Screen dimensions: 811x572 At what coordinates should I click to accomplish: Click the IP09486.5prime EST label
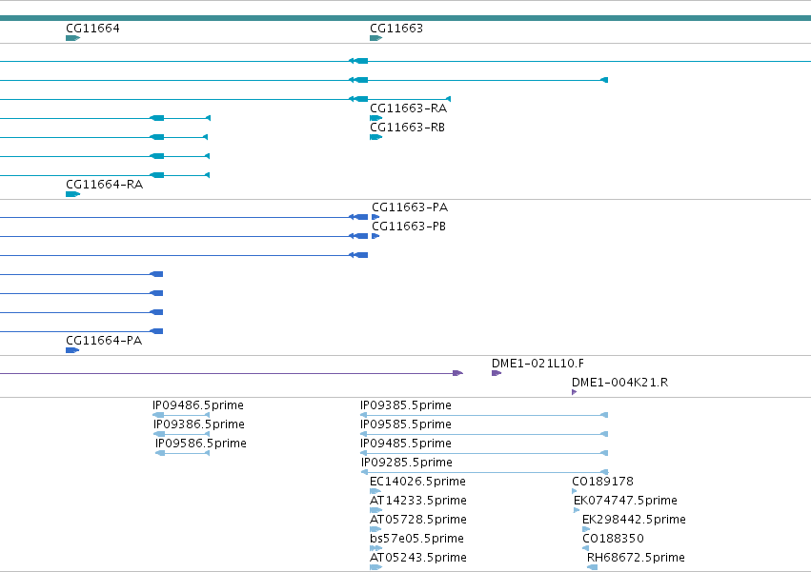tap(198, 405)
